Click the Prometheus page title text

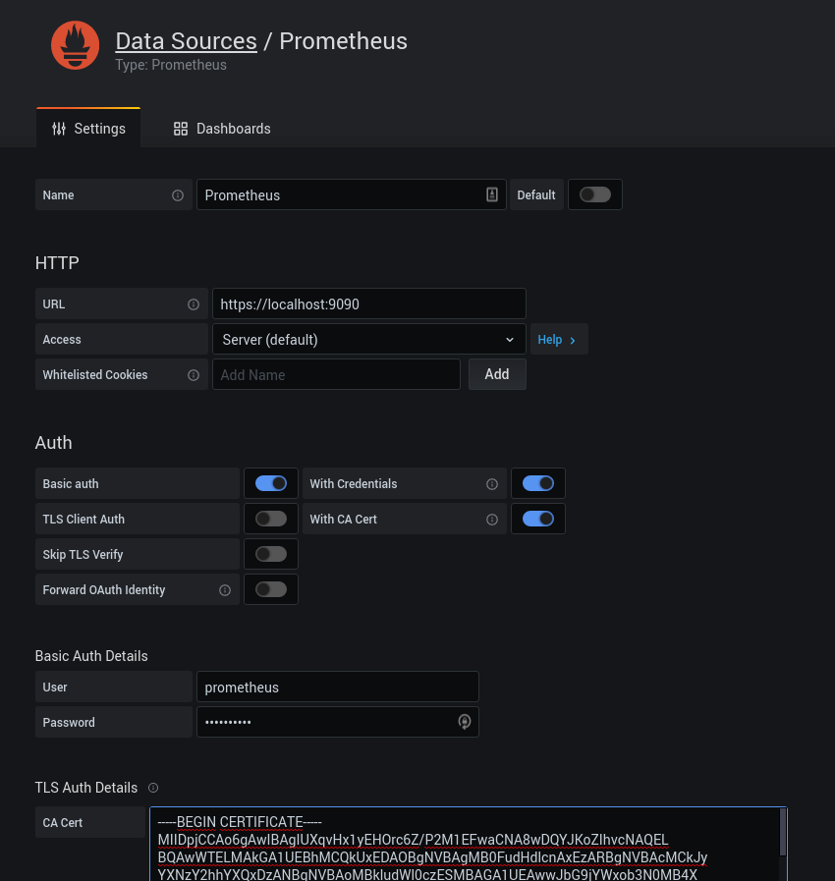(x=343, y=41)
